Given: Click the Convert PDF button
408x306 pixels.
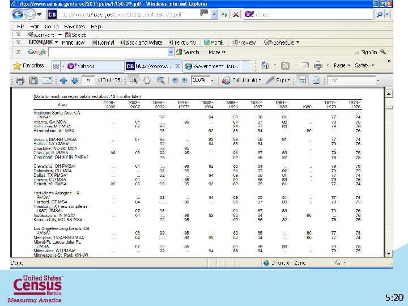Looking at the screenshot, I should coord(41,35).
